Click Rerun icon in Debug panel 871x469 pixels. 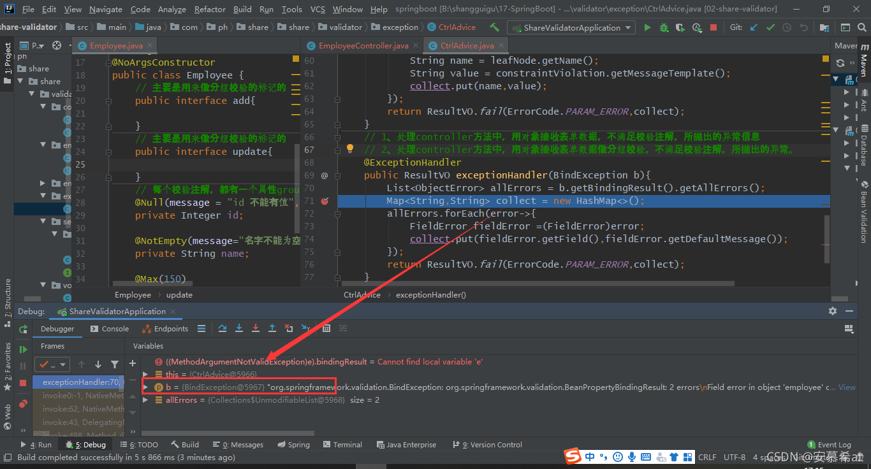(x=23, y=329)
